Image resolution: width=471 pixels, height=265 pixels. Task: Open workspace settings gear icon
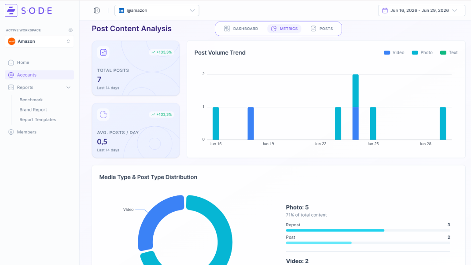click(70, 30)
